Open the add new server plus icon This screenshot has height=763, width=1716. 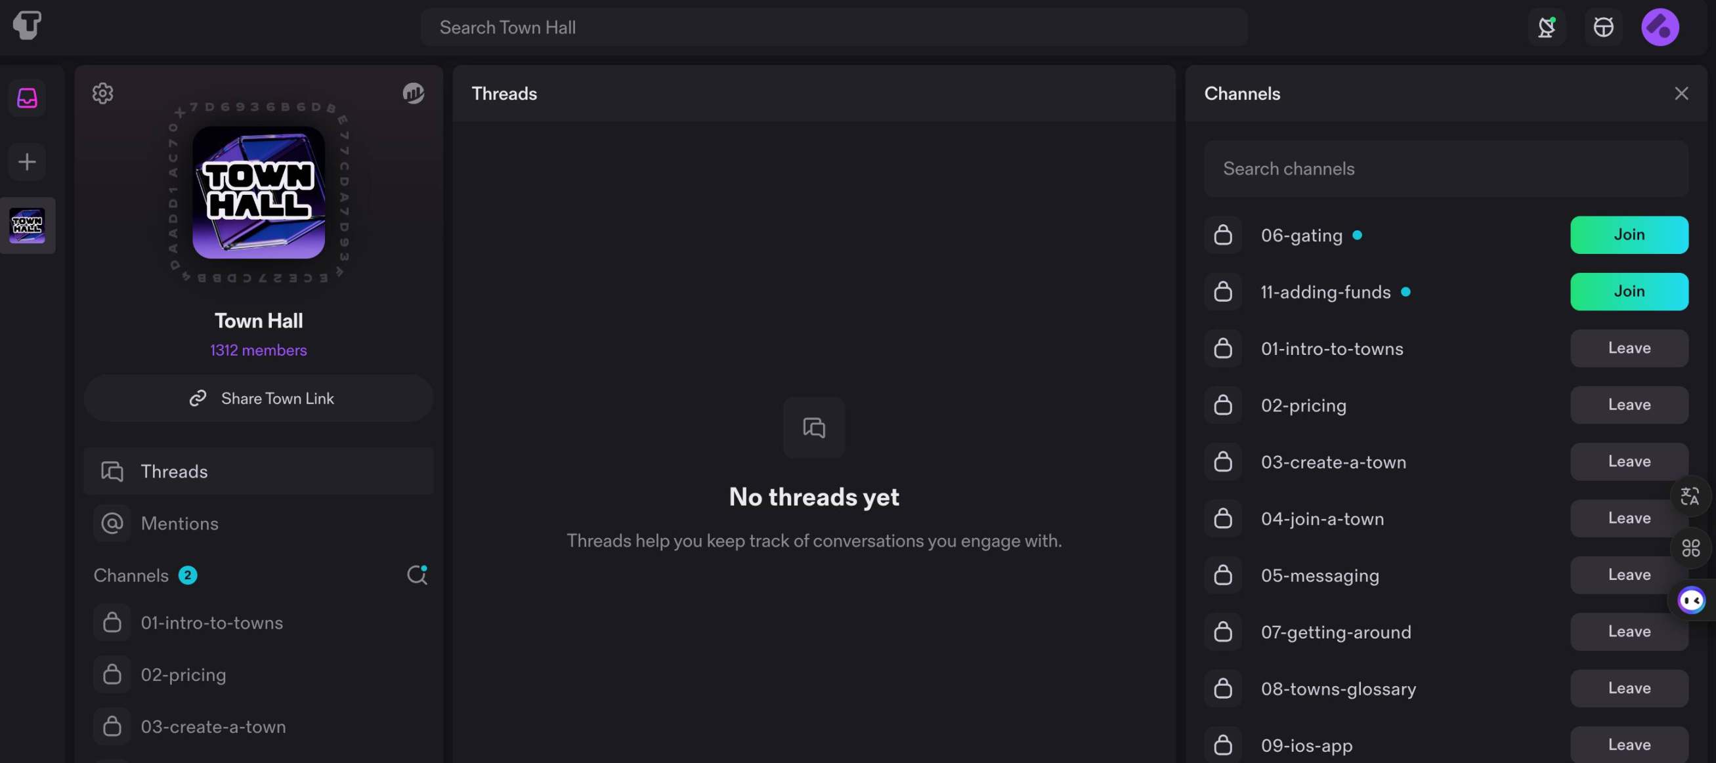[28, 162]
